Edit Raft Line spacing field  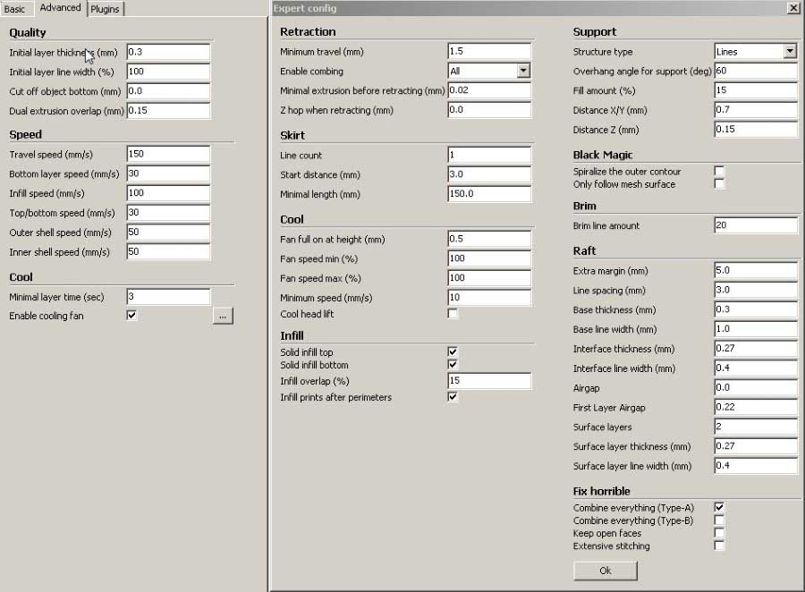coord(756,290)
